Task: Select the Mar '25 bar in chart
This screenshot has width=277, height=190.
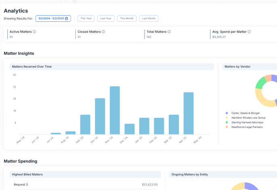Action: point(174,125)
